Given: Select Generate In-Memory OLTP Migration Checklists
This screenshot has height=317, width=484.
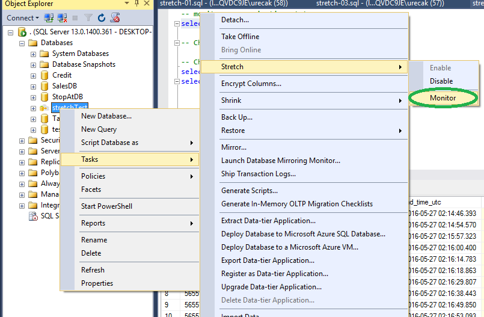Looking at the screenshot, I should [x=304, y=204].
